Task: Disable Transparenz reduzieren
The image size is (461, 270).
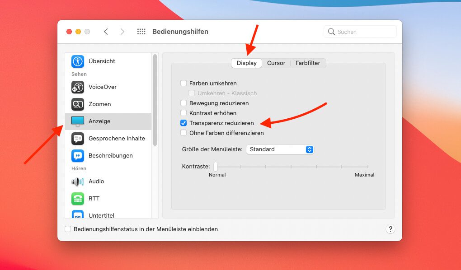Action: click(183, 123)
